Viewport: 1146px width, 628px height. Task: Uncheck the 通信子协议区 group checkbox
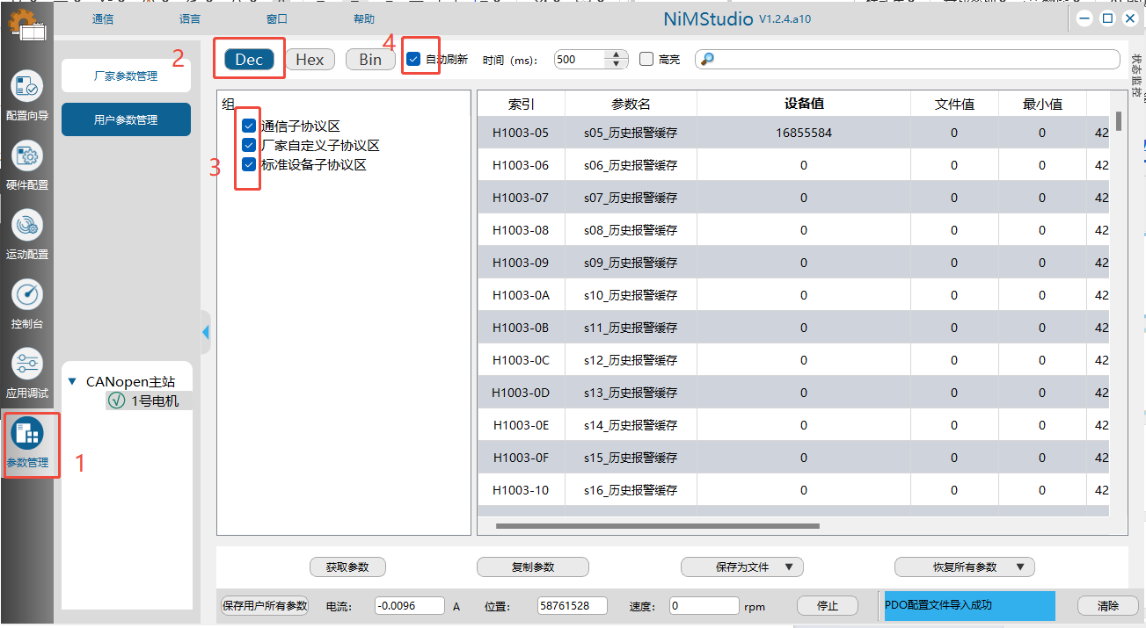[249, 126]
